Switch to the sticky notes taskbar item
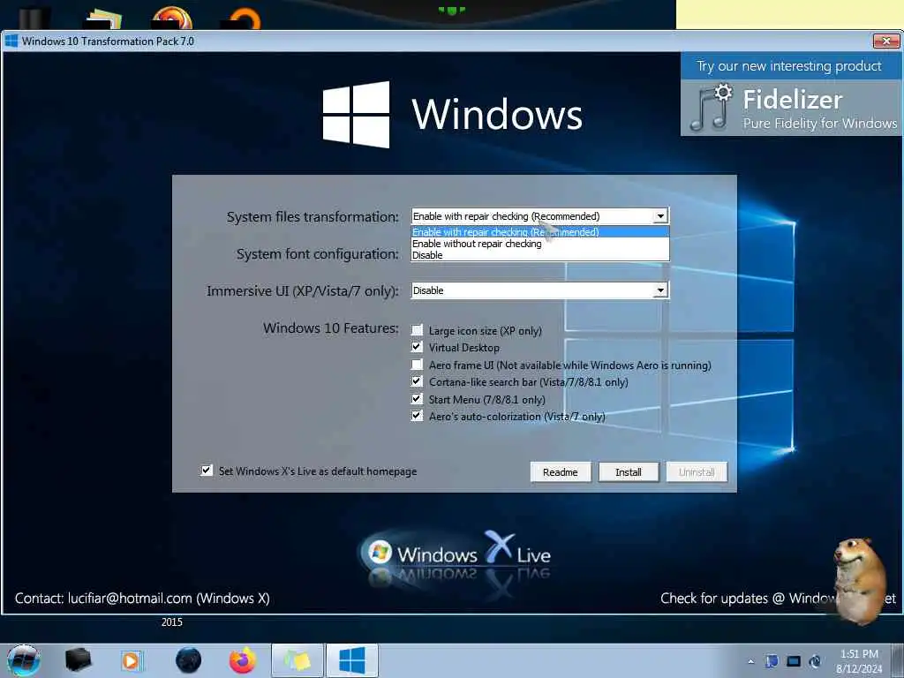 pyautogui.click(x=297, y=660)
